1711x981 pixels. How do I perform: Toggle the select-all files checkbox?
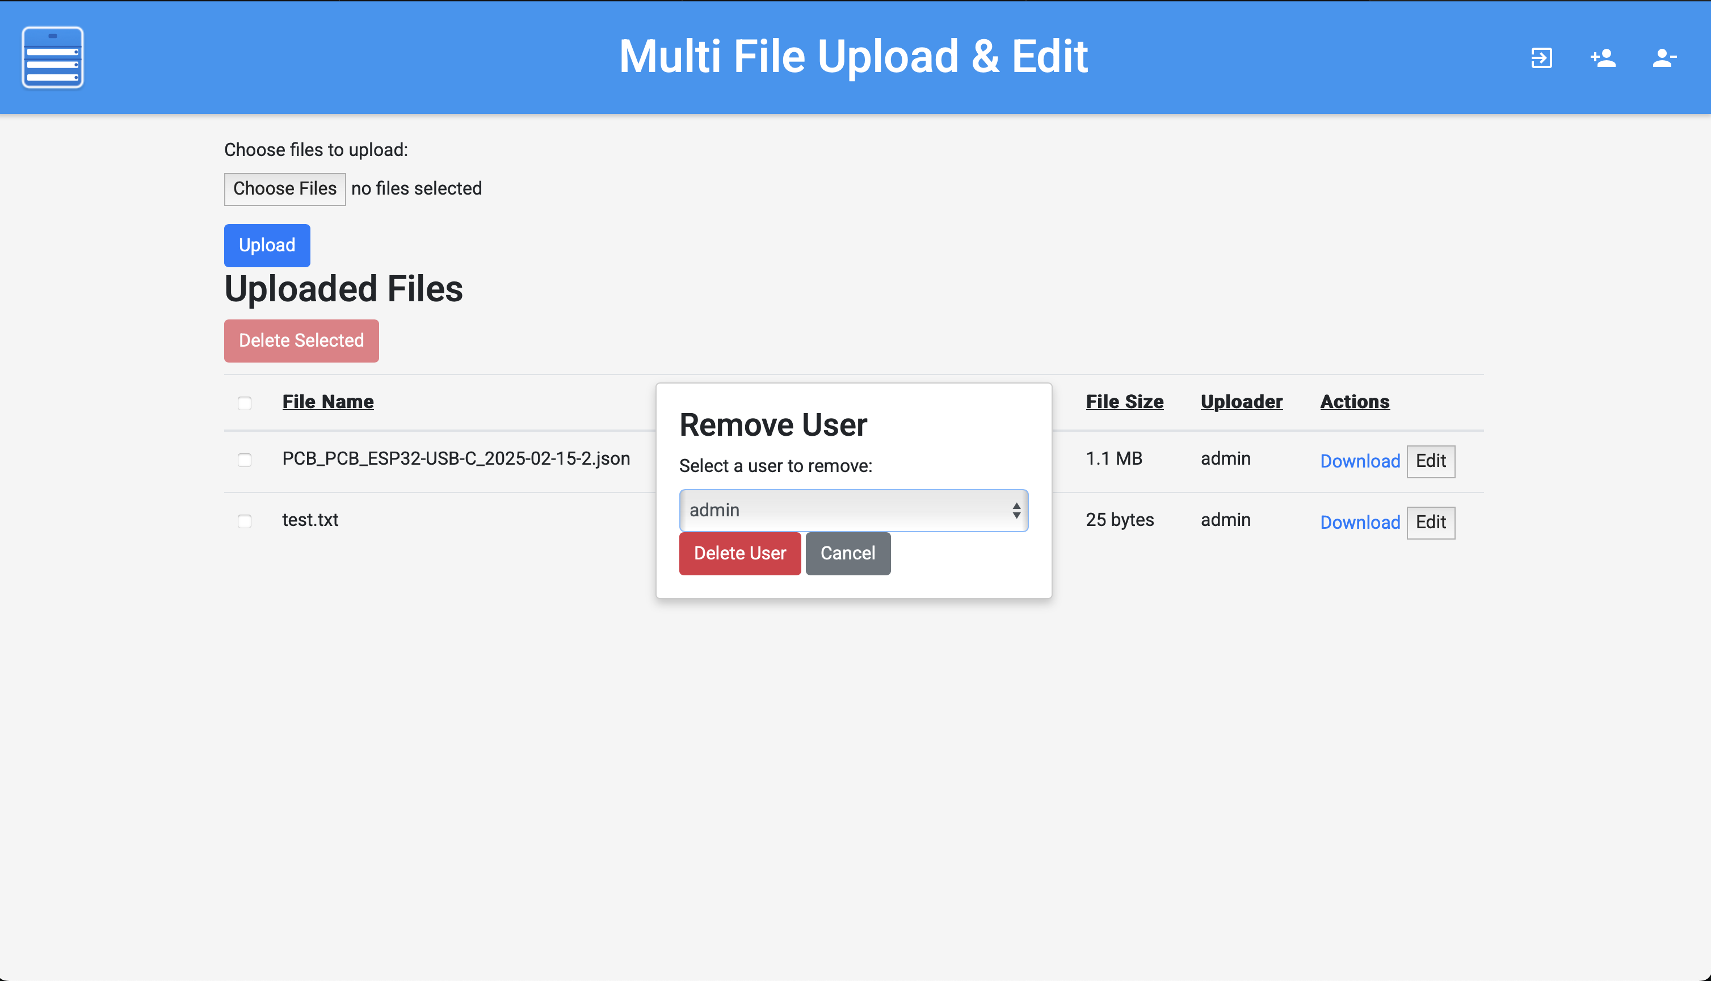245,403
